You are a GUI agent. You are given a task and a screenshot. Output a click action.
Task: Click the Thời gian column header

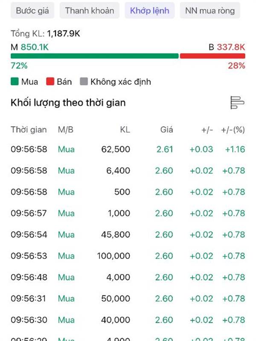pyautogui.click(x=29, y=130)
